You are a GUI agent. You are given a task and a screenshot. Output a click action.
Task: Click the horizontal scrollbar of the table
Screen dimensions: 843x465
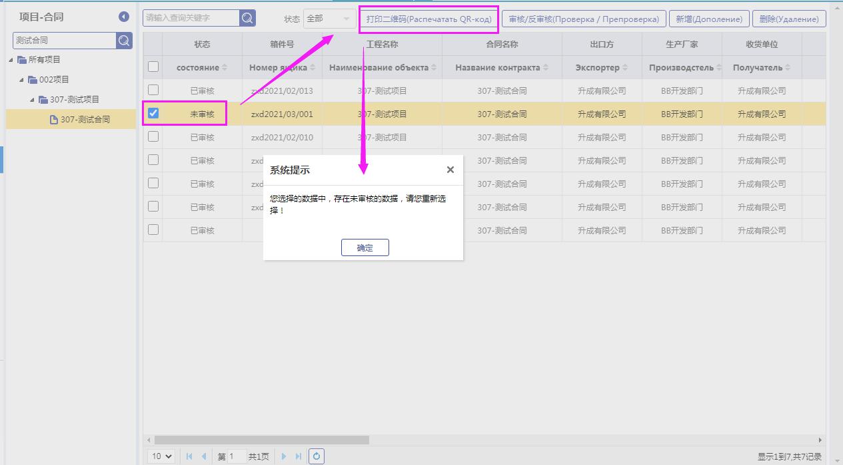point(261,440)
